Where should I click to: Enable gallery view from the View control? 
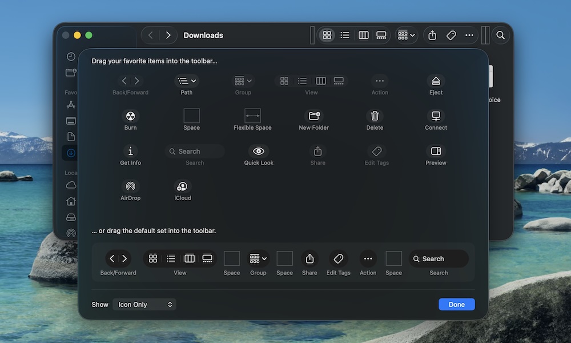pyautogui.click(x=381, y=35)
